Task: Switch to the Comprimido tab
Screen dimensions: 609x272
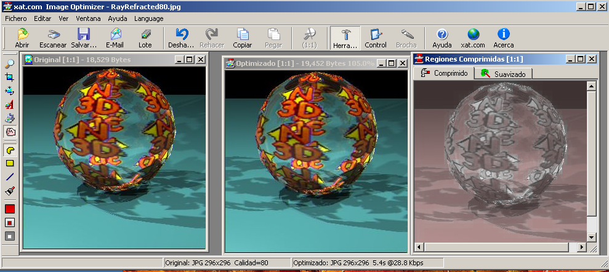Action: (x=444, y=73)
